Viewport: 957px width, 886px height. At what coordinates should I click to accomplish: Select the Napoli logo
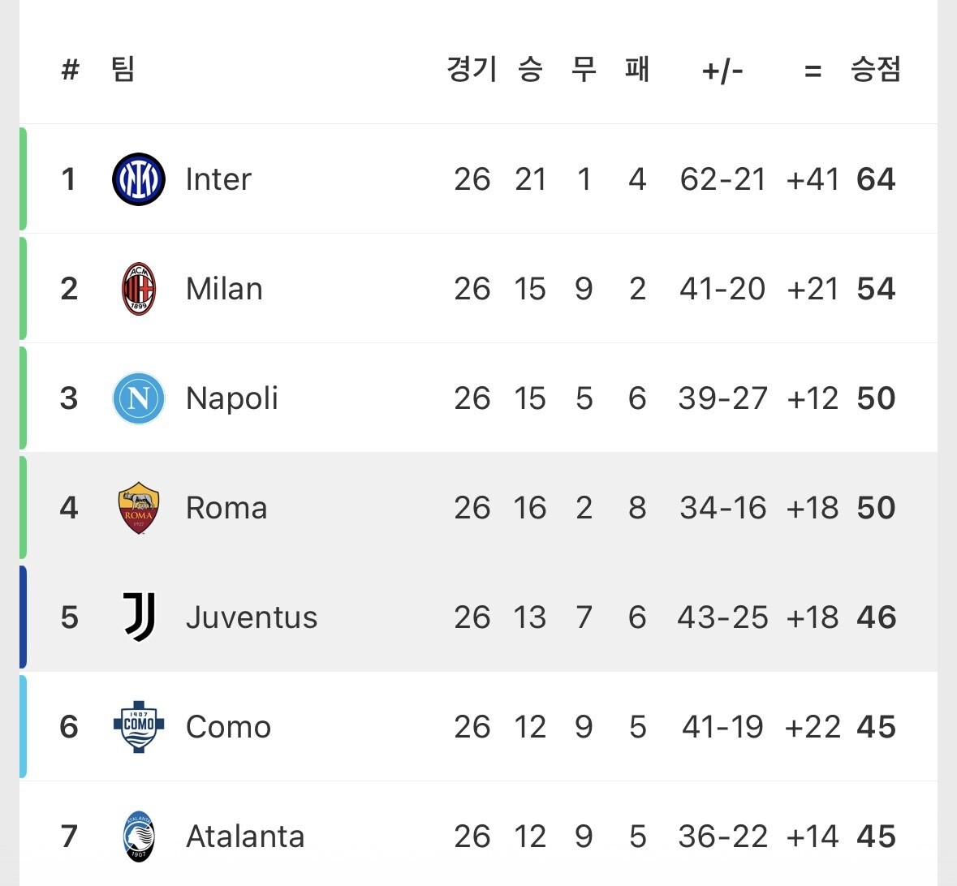click(139, 398)
